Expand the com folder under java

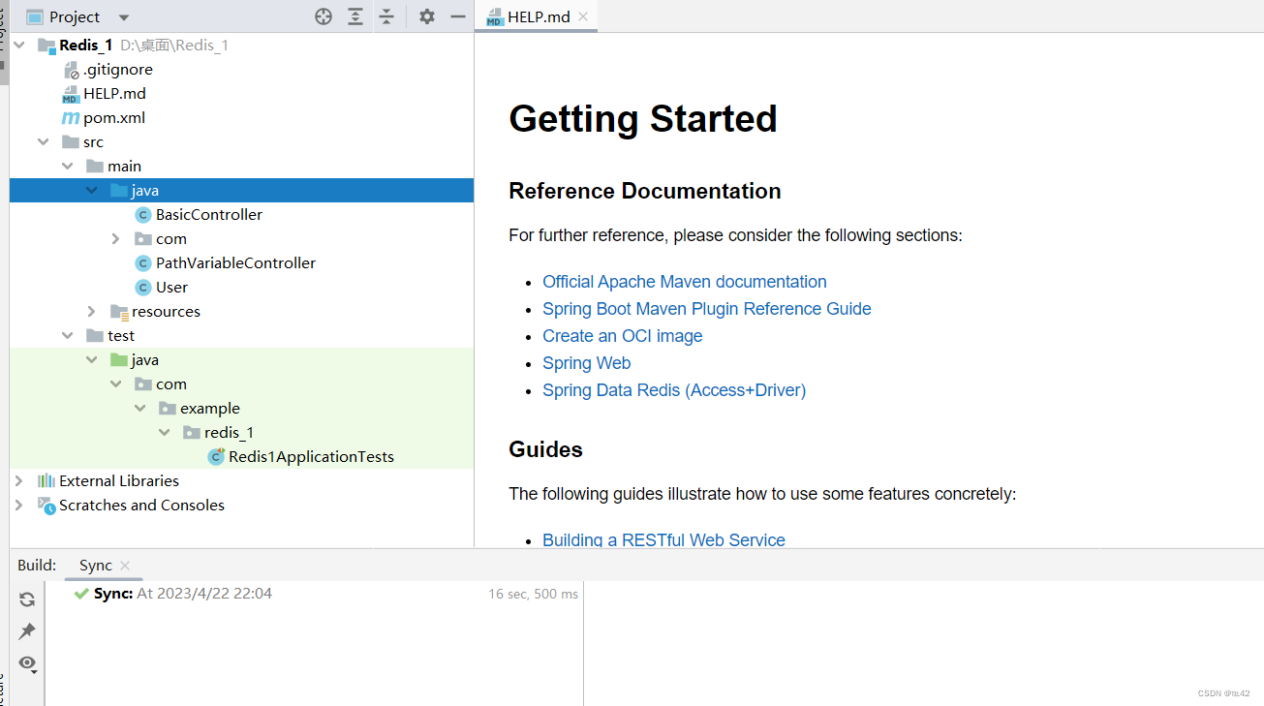click(x=115, y=238)
